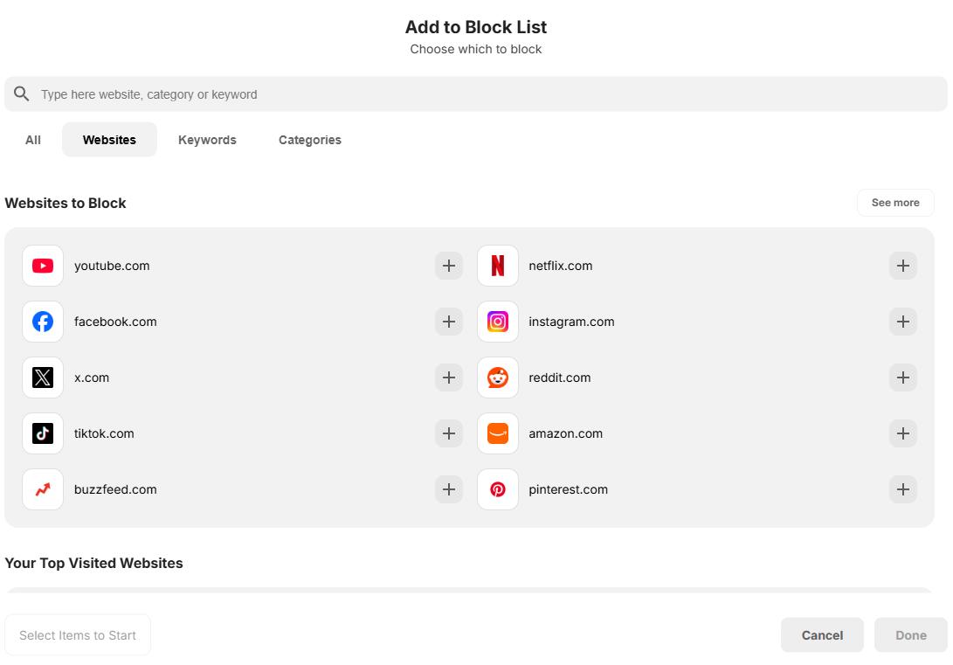953x665 pixels.
Task: Add buzzfeed.com using its plus button
Action: pyautogui.click(x=448, y=489)
